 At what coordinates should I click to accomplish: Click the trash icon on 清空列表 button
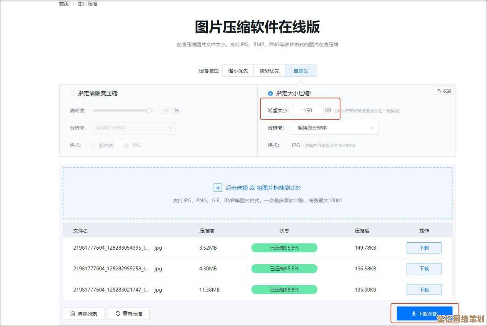pos(73,313)
